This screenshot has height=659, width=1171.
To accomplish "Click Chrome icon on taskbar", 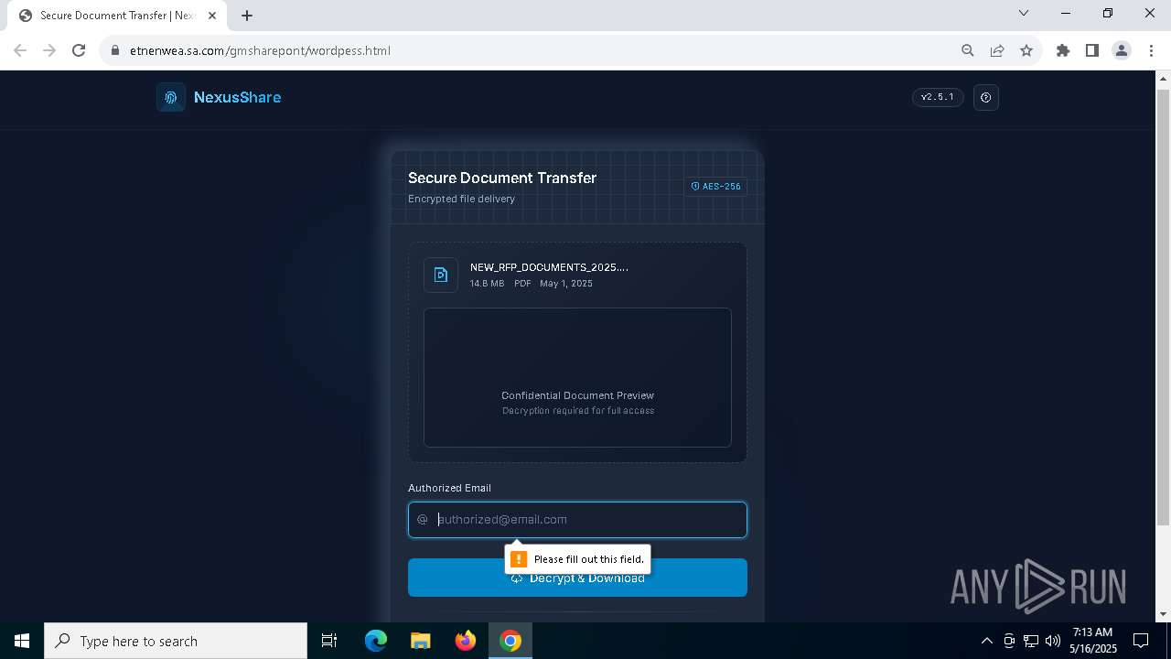I will [x=510, y=641].
